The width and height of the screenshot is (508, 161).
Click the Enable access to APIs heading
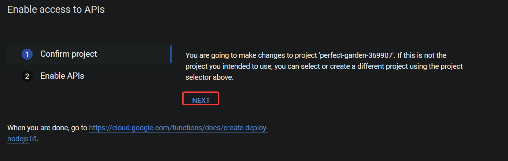coord(56,10)
